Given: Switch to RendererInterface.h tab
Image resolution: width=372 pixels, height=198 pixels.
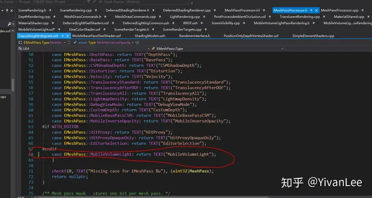Looking at the screenshot, I should (x=195, y=36).
